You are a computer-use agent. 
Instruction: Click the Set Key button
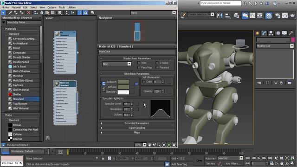tap(210, 163)
